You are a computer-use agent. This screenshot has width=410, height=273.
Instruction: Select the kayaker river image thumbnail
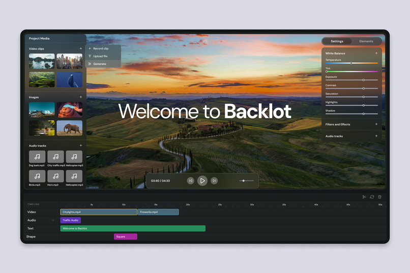[x=42, y=128]
